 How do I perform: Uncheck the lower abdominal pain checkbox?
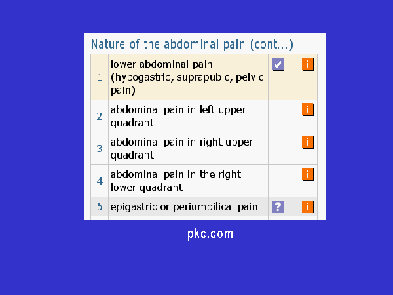[x=278, y=64]
